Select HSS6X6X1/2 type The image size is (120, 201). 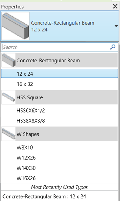(60, 110)
